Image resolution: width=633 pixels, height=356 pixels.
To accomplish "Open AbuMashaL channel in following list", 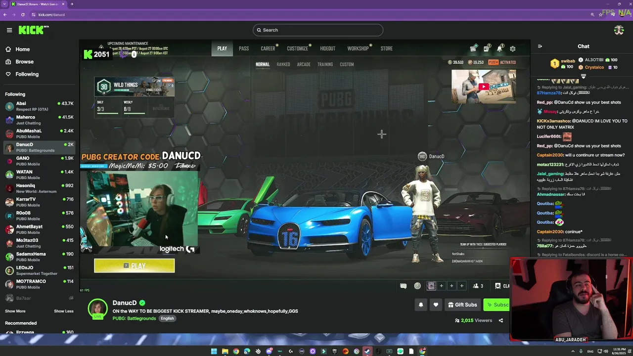I will pos(39,133).
